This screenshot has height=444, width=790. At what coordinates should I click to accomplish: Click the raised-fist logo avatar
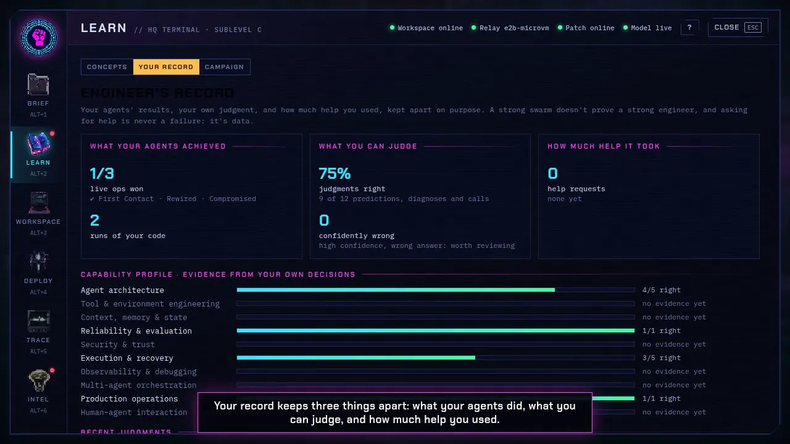[x=38, y=38]
